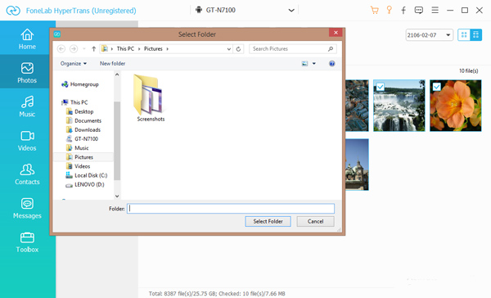Screen dimensions: 491x298
Task: Open the Toolbox section in sidebar
Action: tap(27, 242)
